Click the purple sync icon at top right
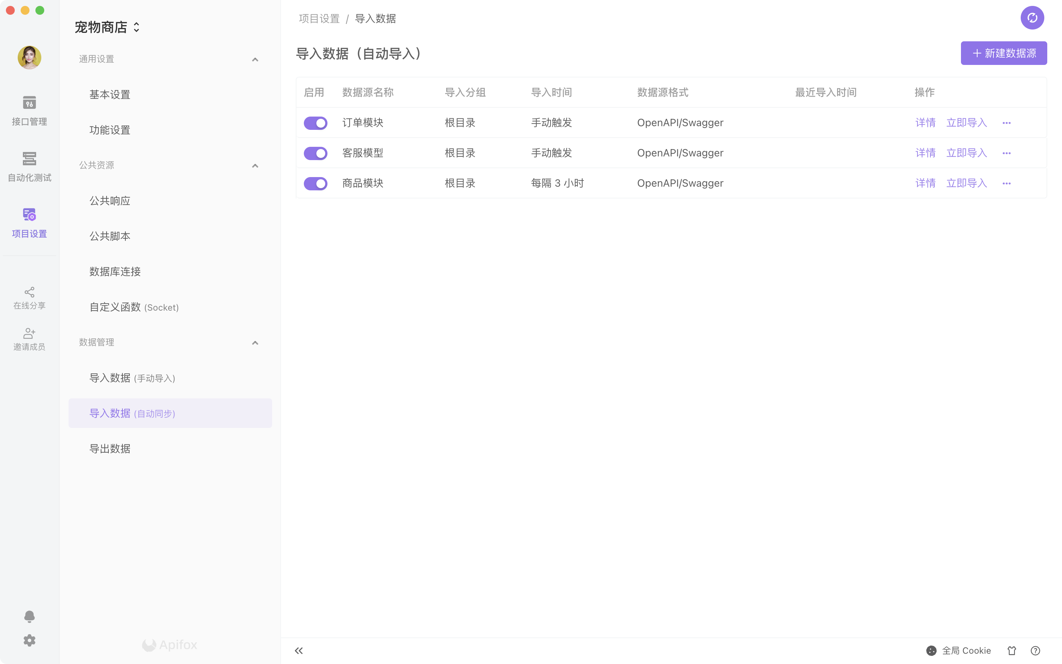The image size is (1062, 664). 1032,18
